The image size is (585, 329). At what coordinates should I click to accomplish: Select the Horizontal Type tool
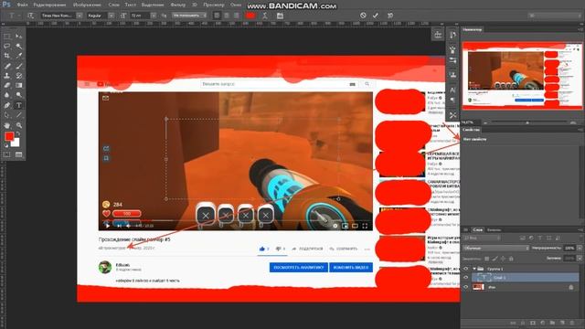point(18,105)
